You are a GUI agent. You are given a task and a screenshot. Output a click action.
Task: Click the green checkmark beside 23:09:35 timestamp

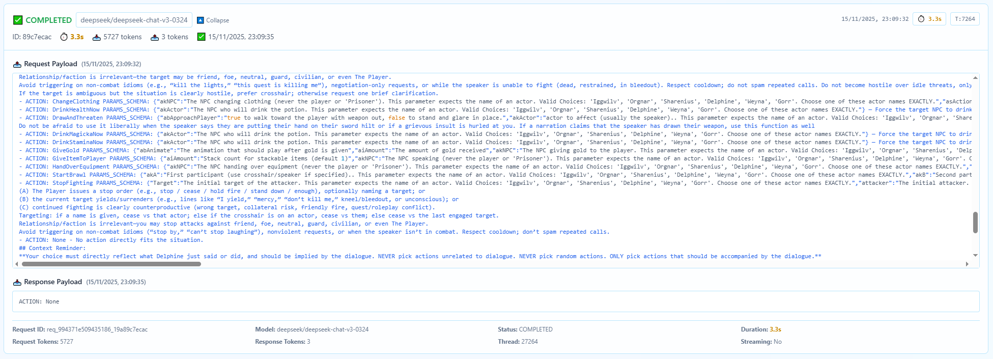[201, 37]
